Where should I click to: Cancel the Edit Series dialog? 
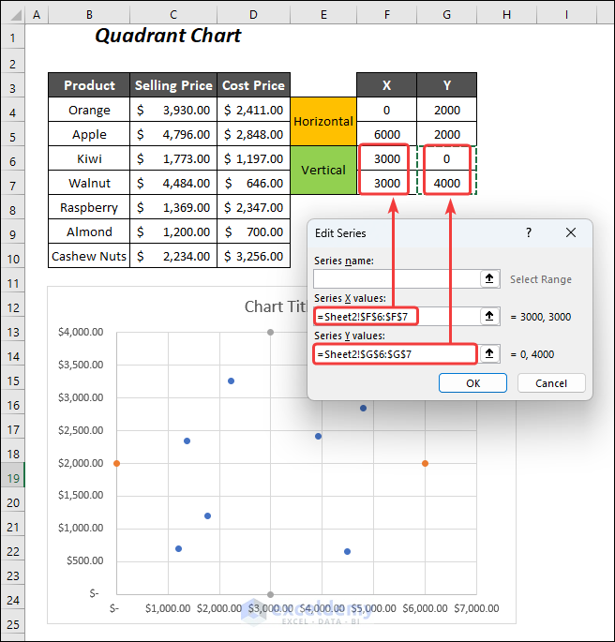[551, 383]
